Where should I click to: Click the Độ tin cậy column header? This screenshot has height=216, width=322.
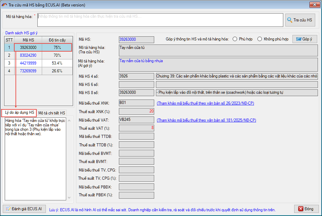[57, 40]
